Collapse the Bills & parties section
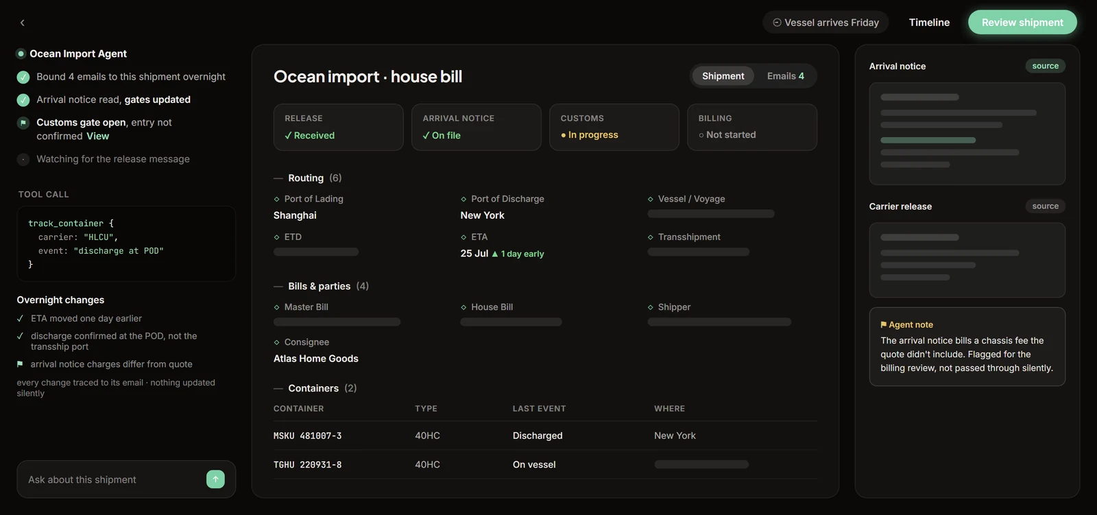The image size is (1097, 515). pyautogui.click(x=278, y=287)
